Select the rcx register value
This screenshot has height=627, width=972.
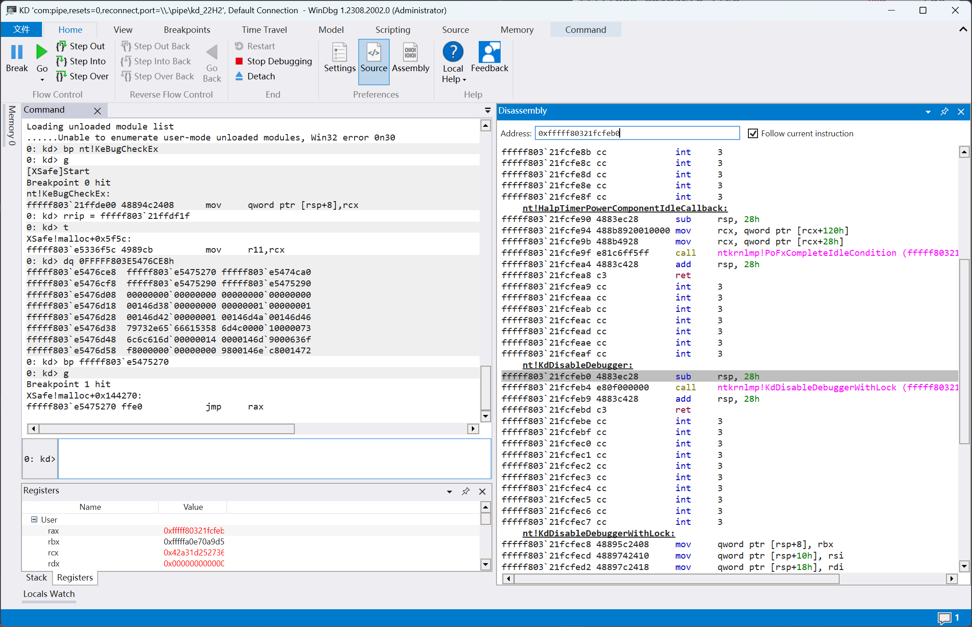point(194,553)
